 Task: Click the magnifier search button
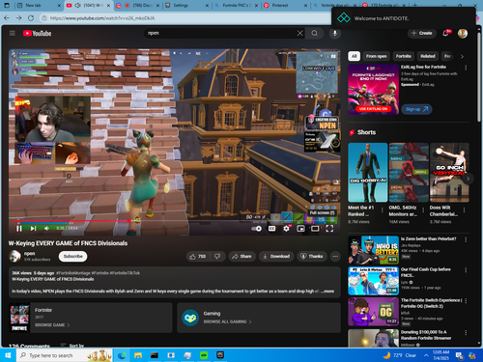(314, 33)
